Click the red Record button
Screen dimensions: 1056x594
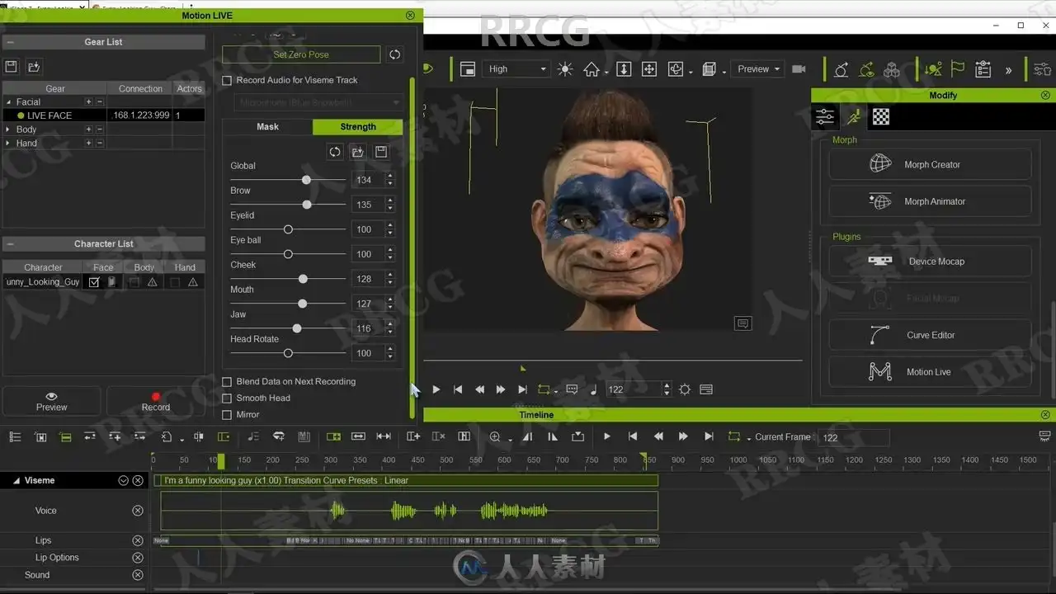pyautogui.click(x=155, y=401)
